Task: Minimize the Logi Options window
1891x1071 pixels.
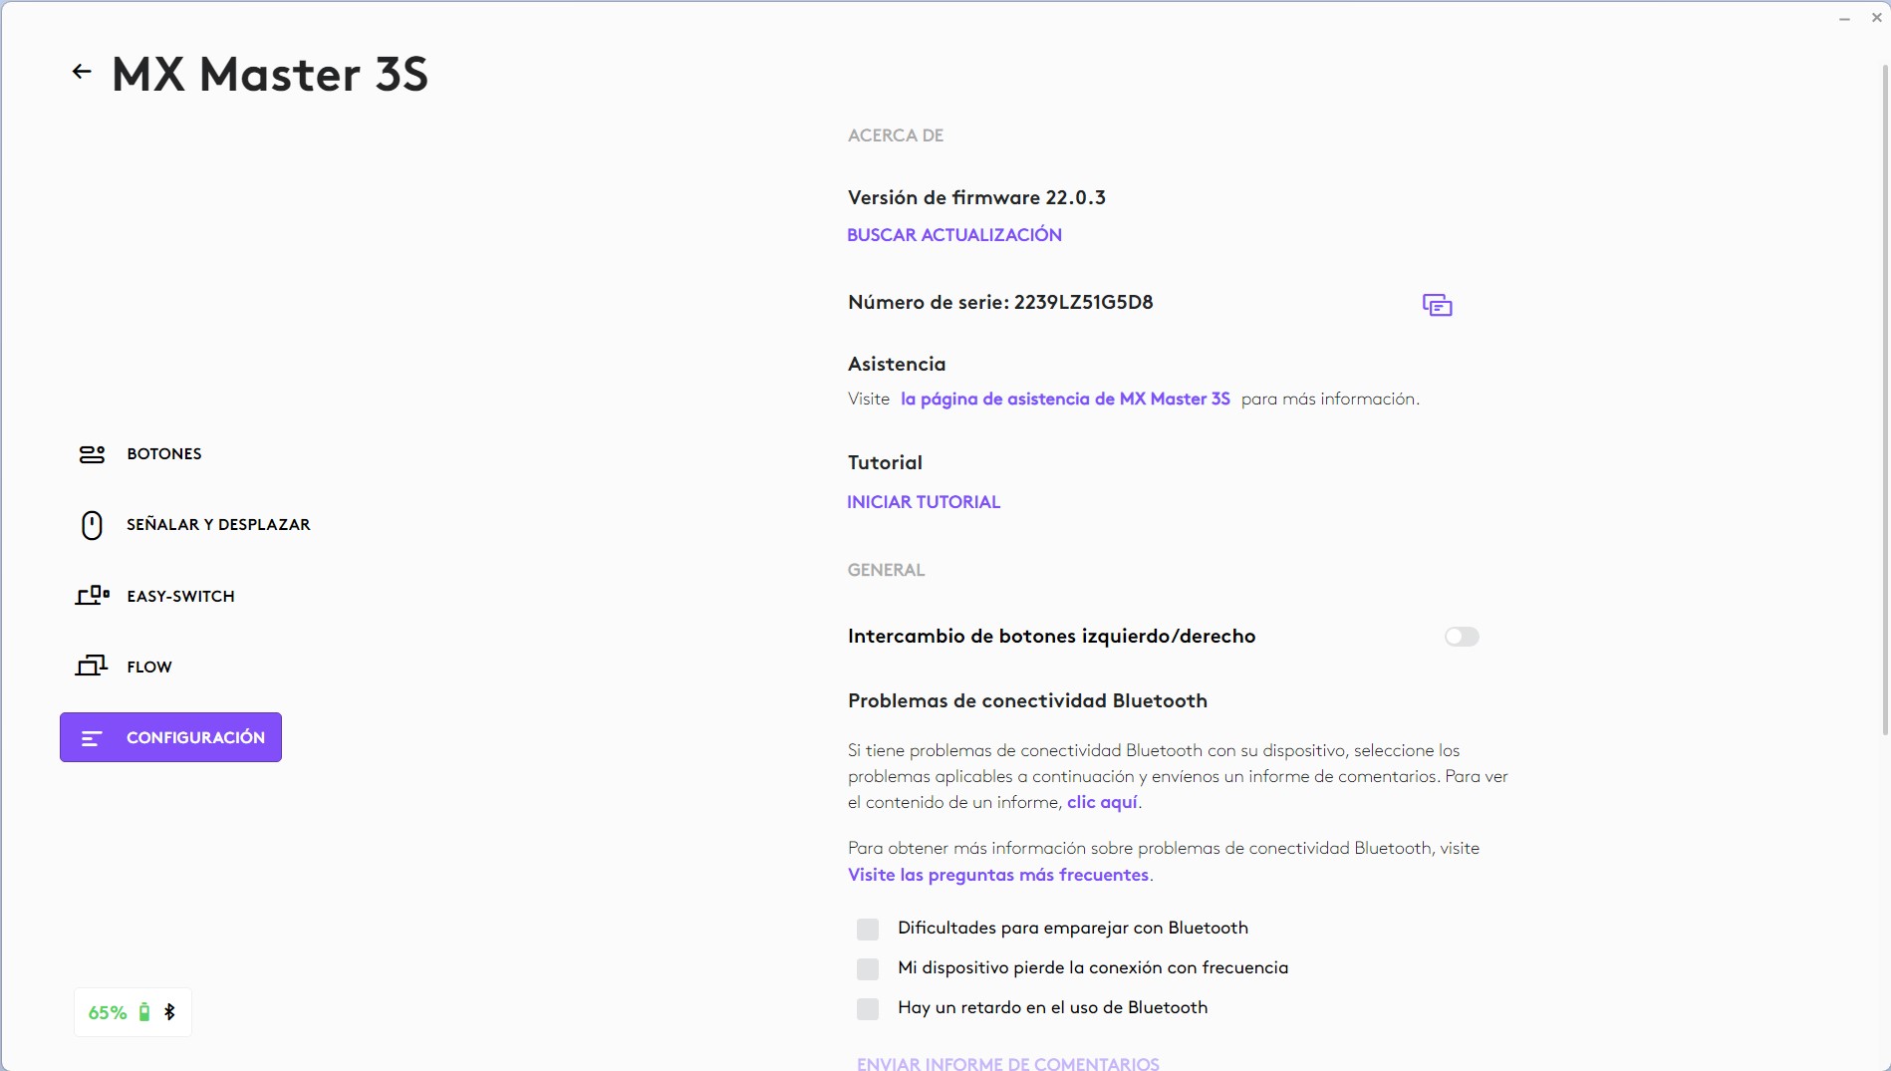Action: point(1844,18)
